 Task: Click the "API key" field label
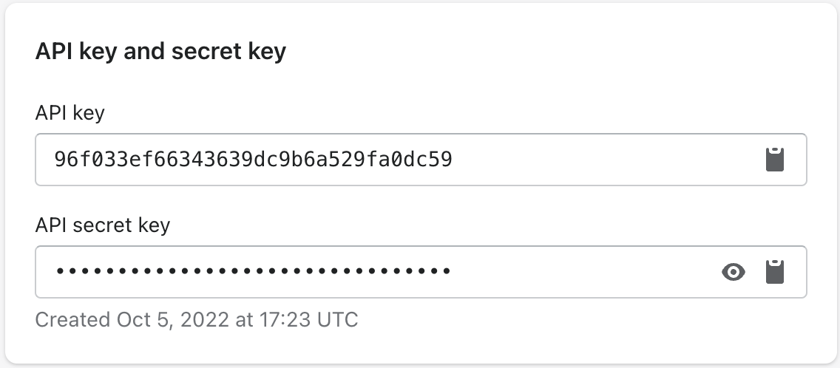[70, 113]
